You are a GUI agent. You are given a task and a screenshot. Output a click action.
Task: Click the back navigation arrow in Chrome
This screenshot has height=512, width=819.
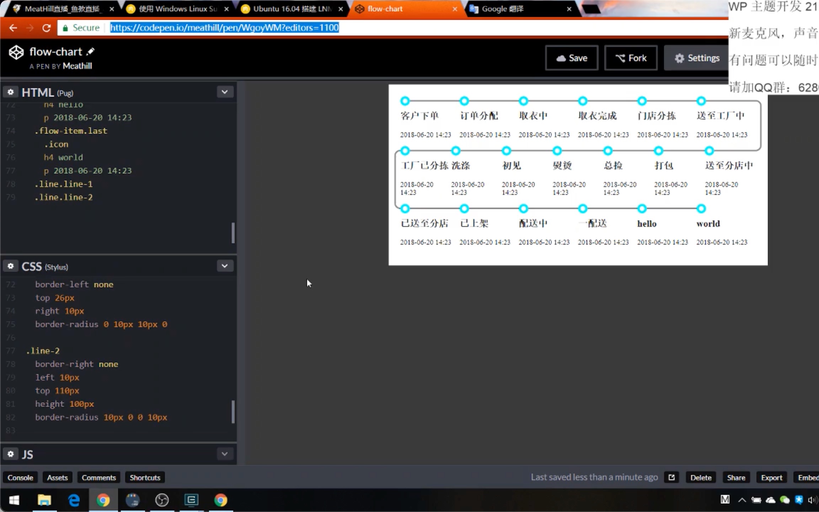[13, 27]
